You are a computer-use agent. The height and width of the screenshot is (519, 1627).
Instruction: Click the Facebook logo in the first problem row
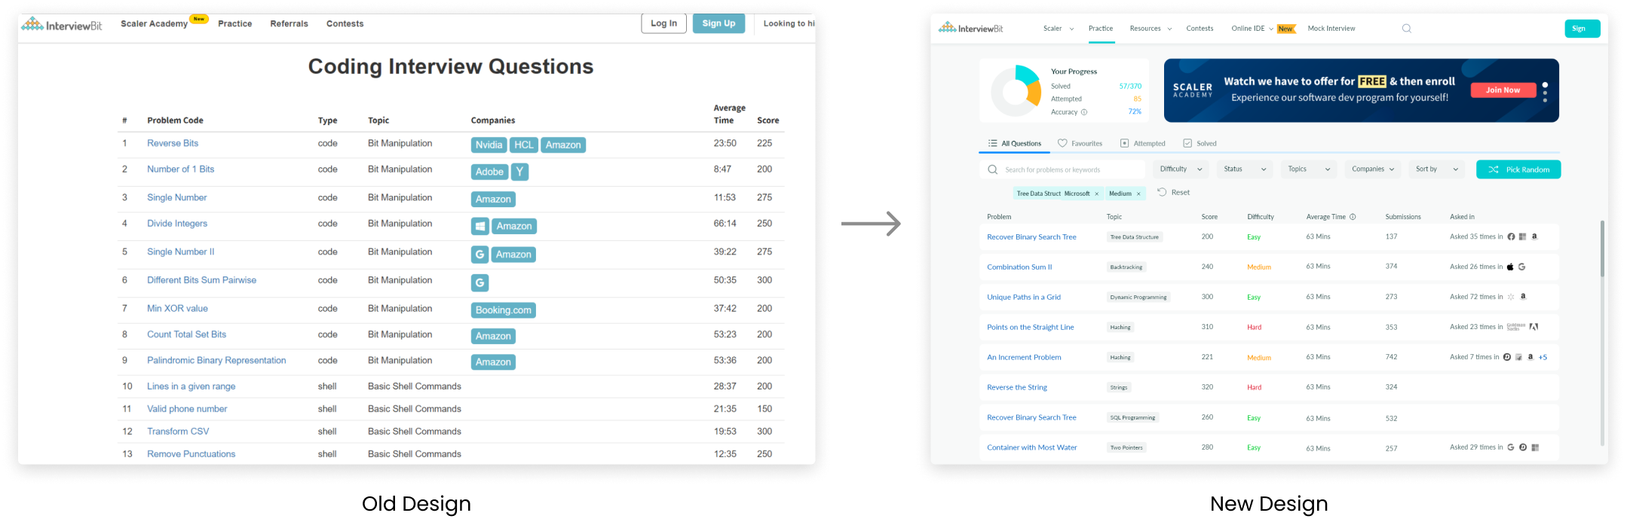[x=1511, y=237]
